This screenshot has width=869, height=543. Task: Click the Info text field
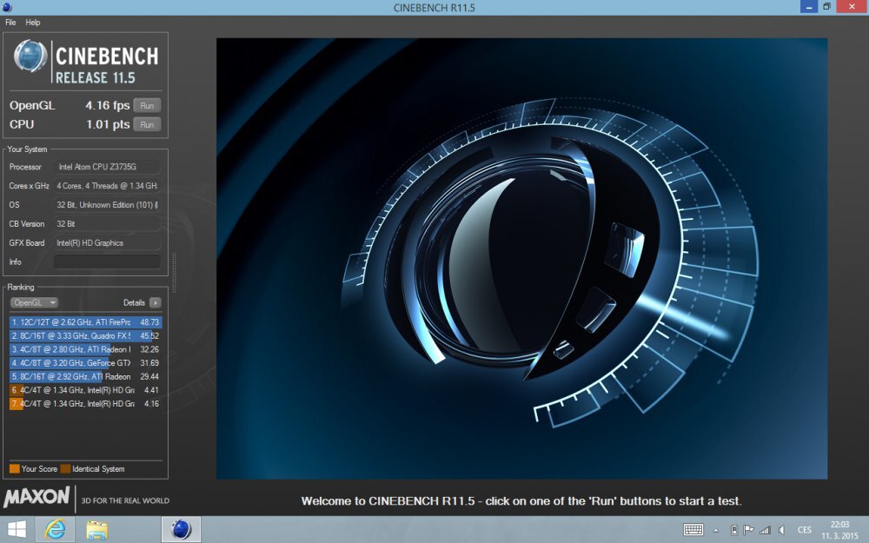[107, 262]
